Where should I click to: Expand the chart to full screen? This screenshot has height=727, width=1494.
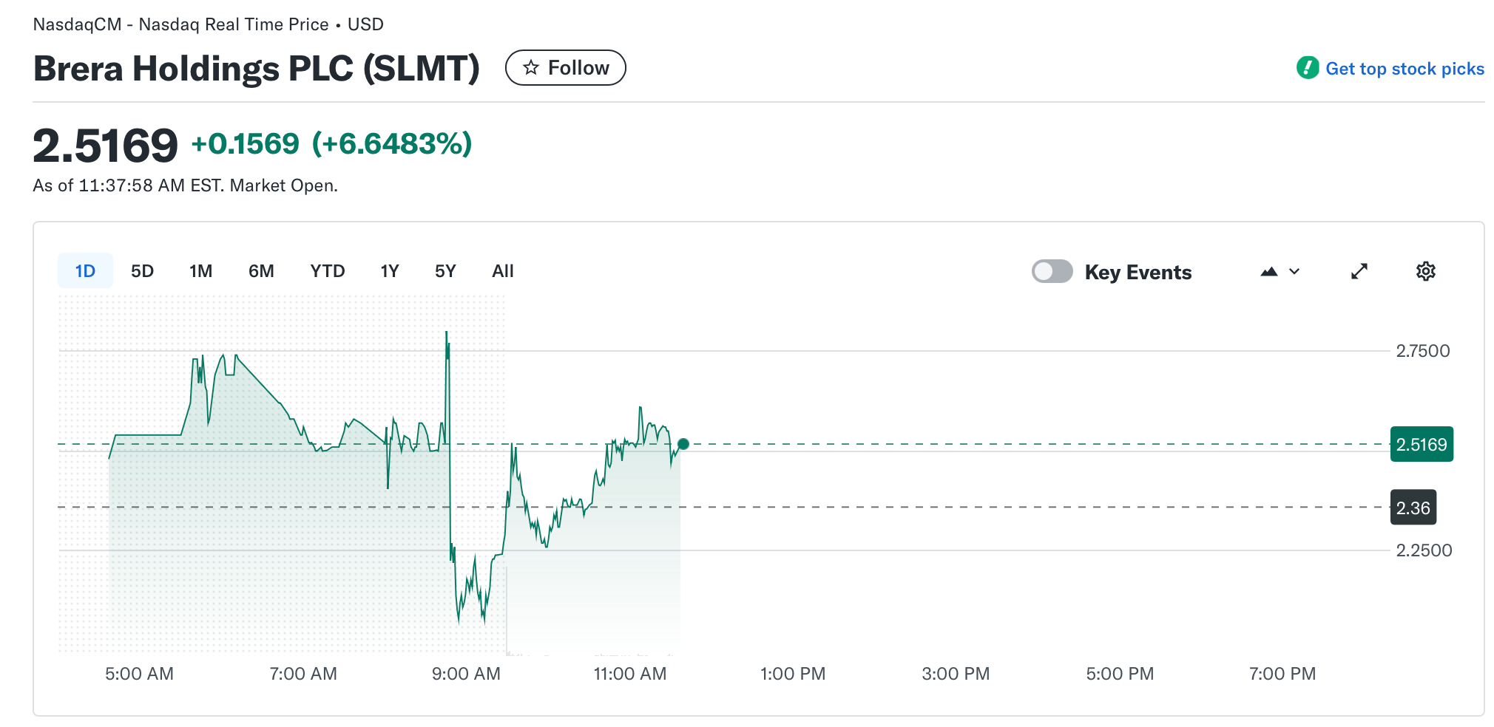[1359, 271]
